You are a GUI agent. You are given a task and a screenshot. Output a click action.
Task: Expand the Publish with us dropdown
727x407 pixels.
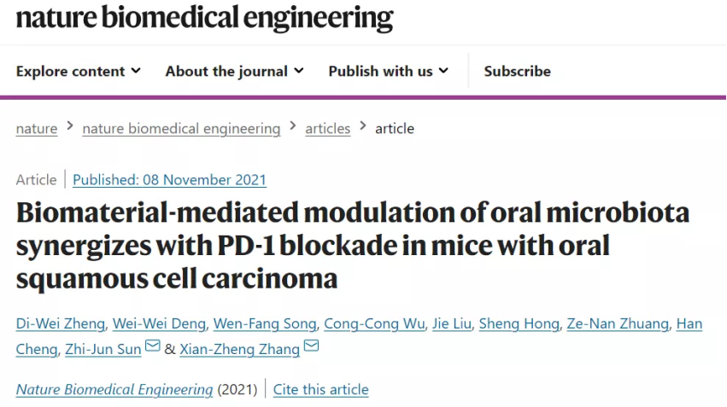point(389,72)
